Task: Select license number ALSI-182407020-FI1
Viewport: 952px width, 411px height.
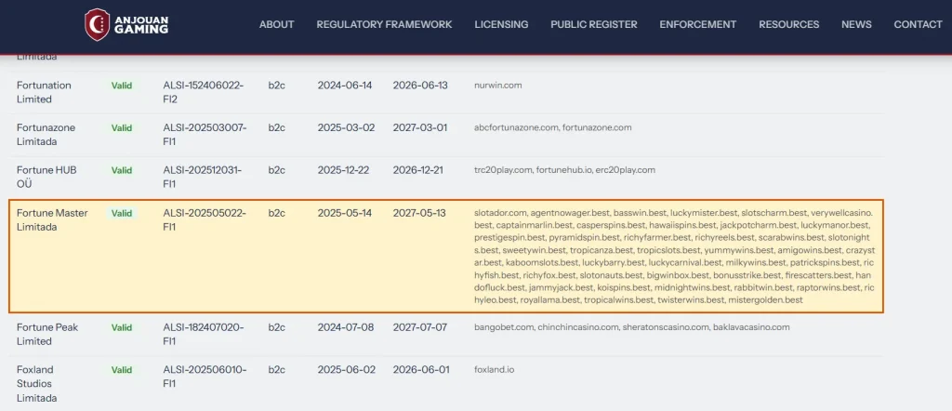Action: [204, 335]
